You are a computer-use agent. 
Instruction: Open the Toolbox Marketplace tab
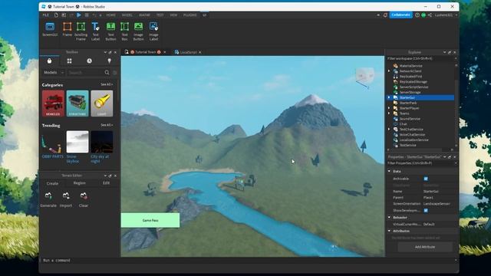coord(49,61)
